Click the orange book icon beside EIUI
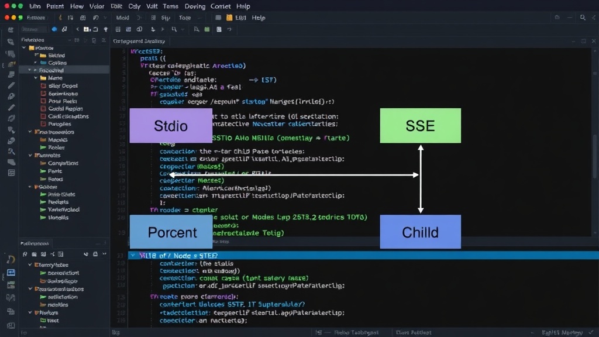Screen dimensions: 599x337 pyautogui.click(x=229, y=18)
